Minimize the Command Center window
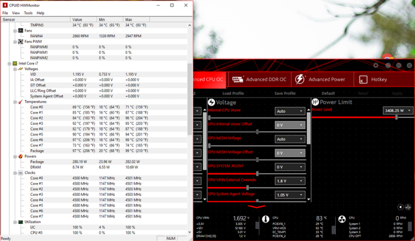415x241 pixels. (x=388, y=65)
